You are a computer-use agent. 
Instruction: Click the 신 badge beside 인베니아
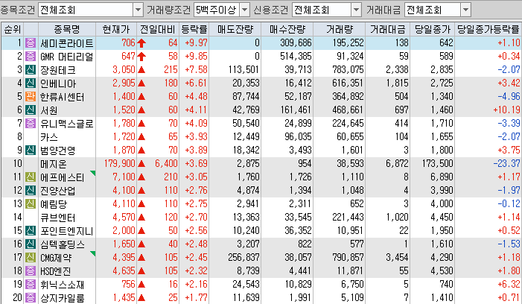(31, 83)
